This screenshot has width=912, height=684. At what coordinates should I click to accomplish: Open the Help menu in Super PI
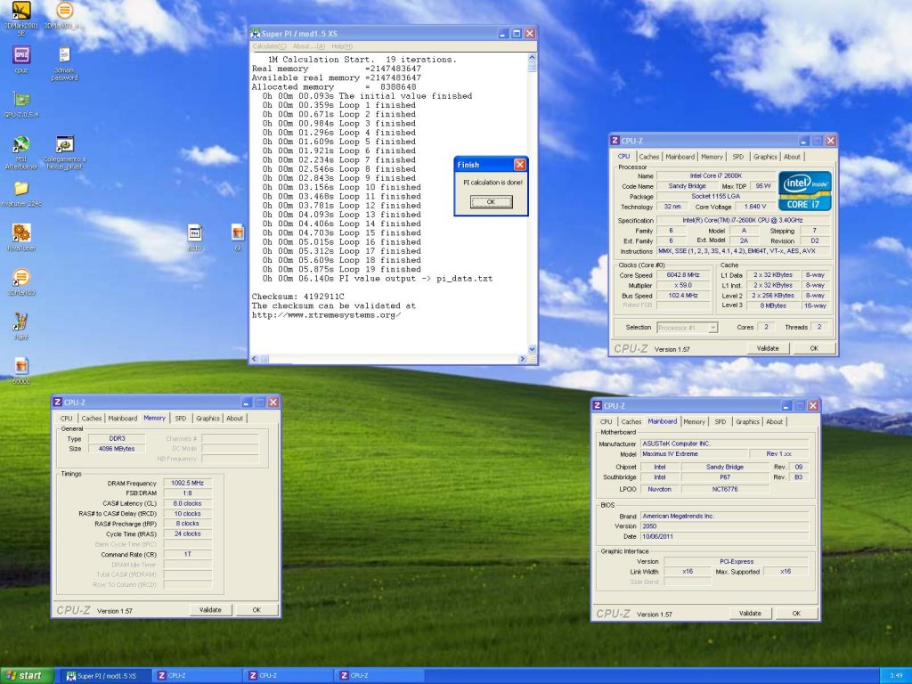(x=342, y=46)
